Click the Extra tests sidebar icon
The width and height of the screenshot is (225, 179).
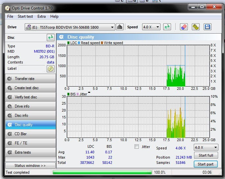tap(10, 152)
